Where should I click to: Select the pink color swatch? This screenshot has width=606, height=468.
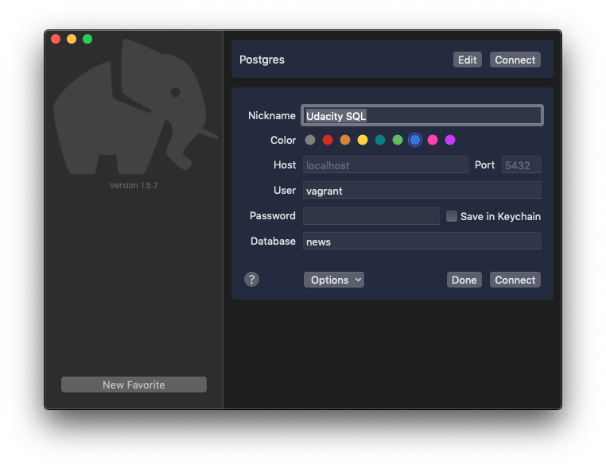point(433,140)
